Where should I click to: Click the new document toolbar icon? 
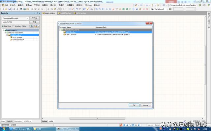(x=3, y=9)
